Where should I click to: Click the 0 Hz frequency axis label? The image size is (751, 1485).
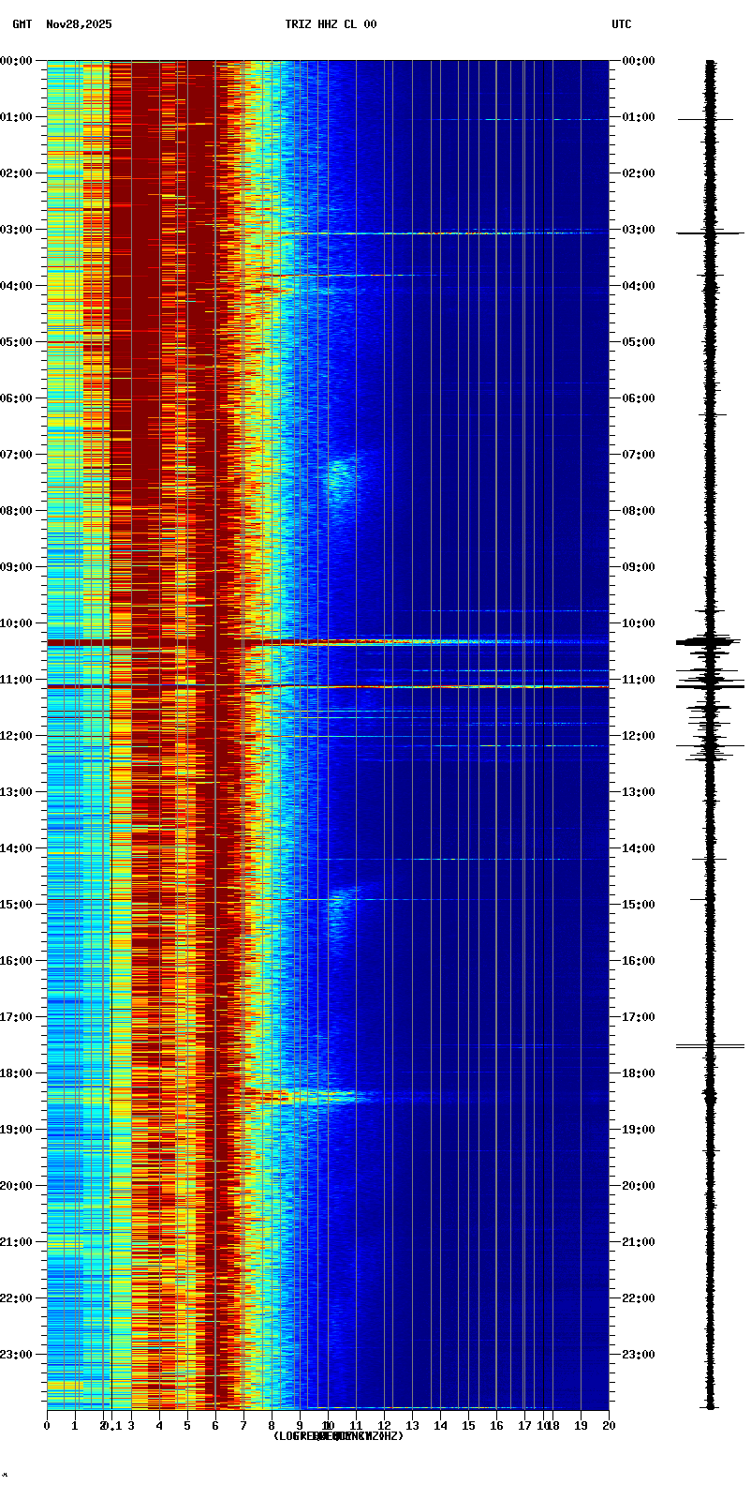point(47,1426)
